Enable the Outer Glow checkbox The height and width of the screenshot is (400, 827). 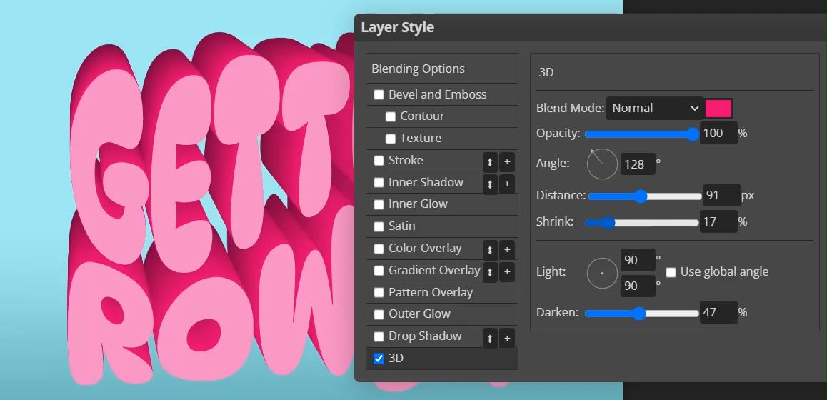(x=379, y=314)
